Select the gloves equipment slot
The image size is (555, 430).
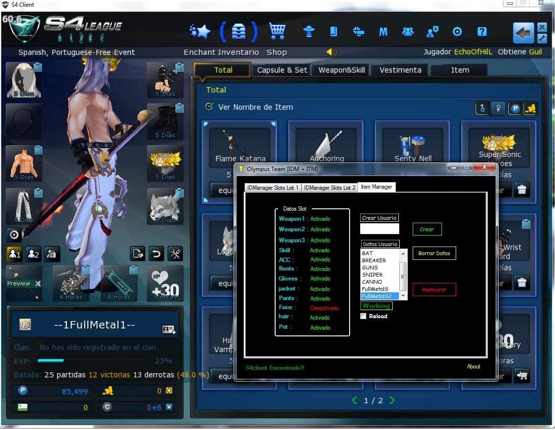pos(165,80)
